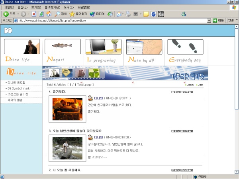Click the Edit with Word toolbar icon
Image resolution: width=239 pixels, height=179 pixels.
tap(135, 14)
